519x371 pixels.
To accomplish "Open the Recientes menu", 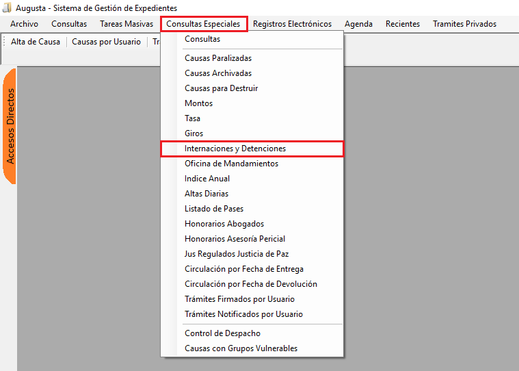I will point(403,24).
